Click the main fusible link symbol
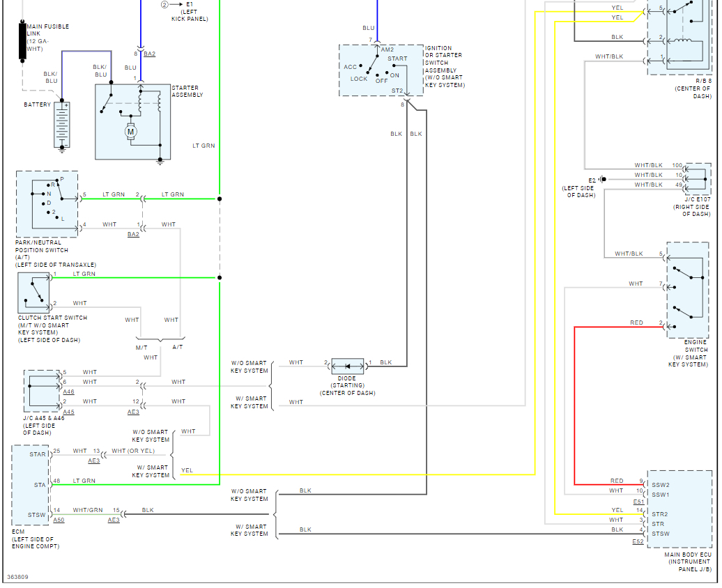 (22, 41)
